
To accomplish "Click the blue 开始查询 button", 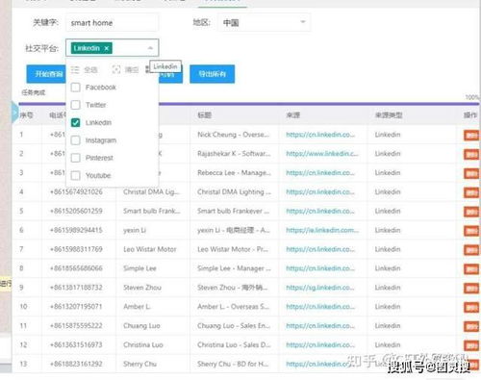I will 46,74.
